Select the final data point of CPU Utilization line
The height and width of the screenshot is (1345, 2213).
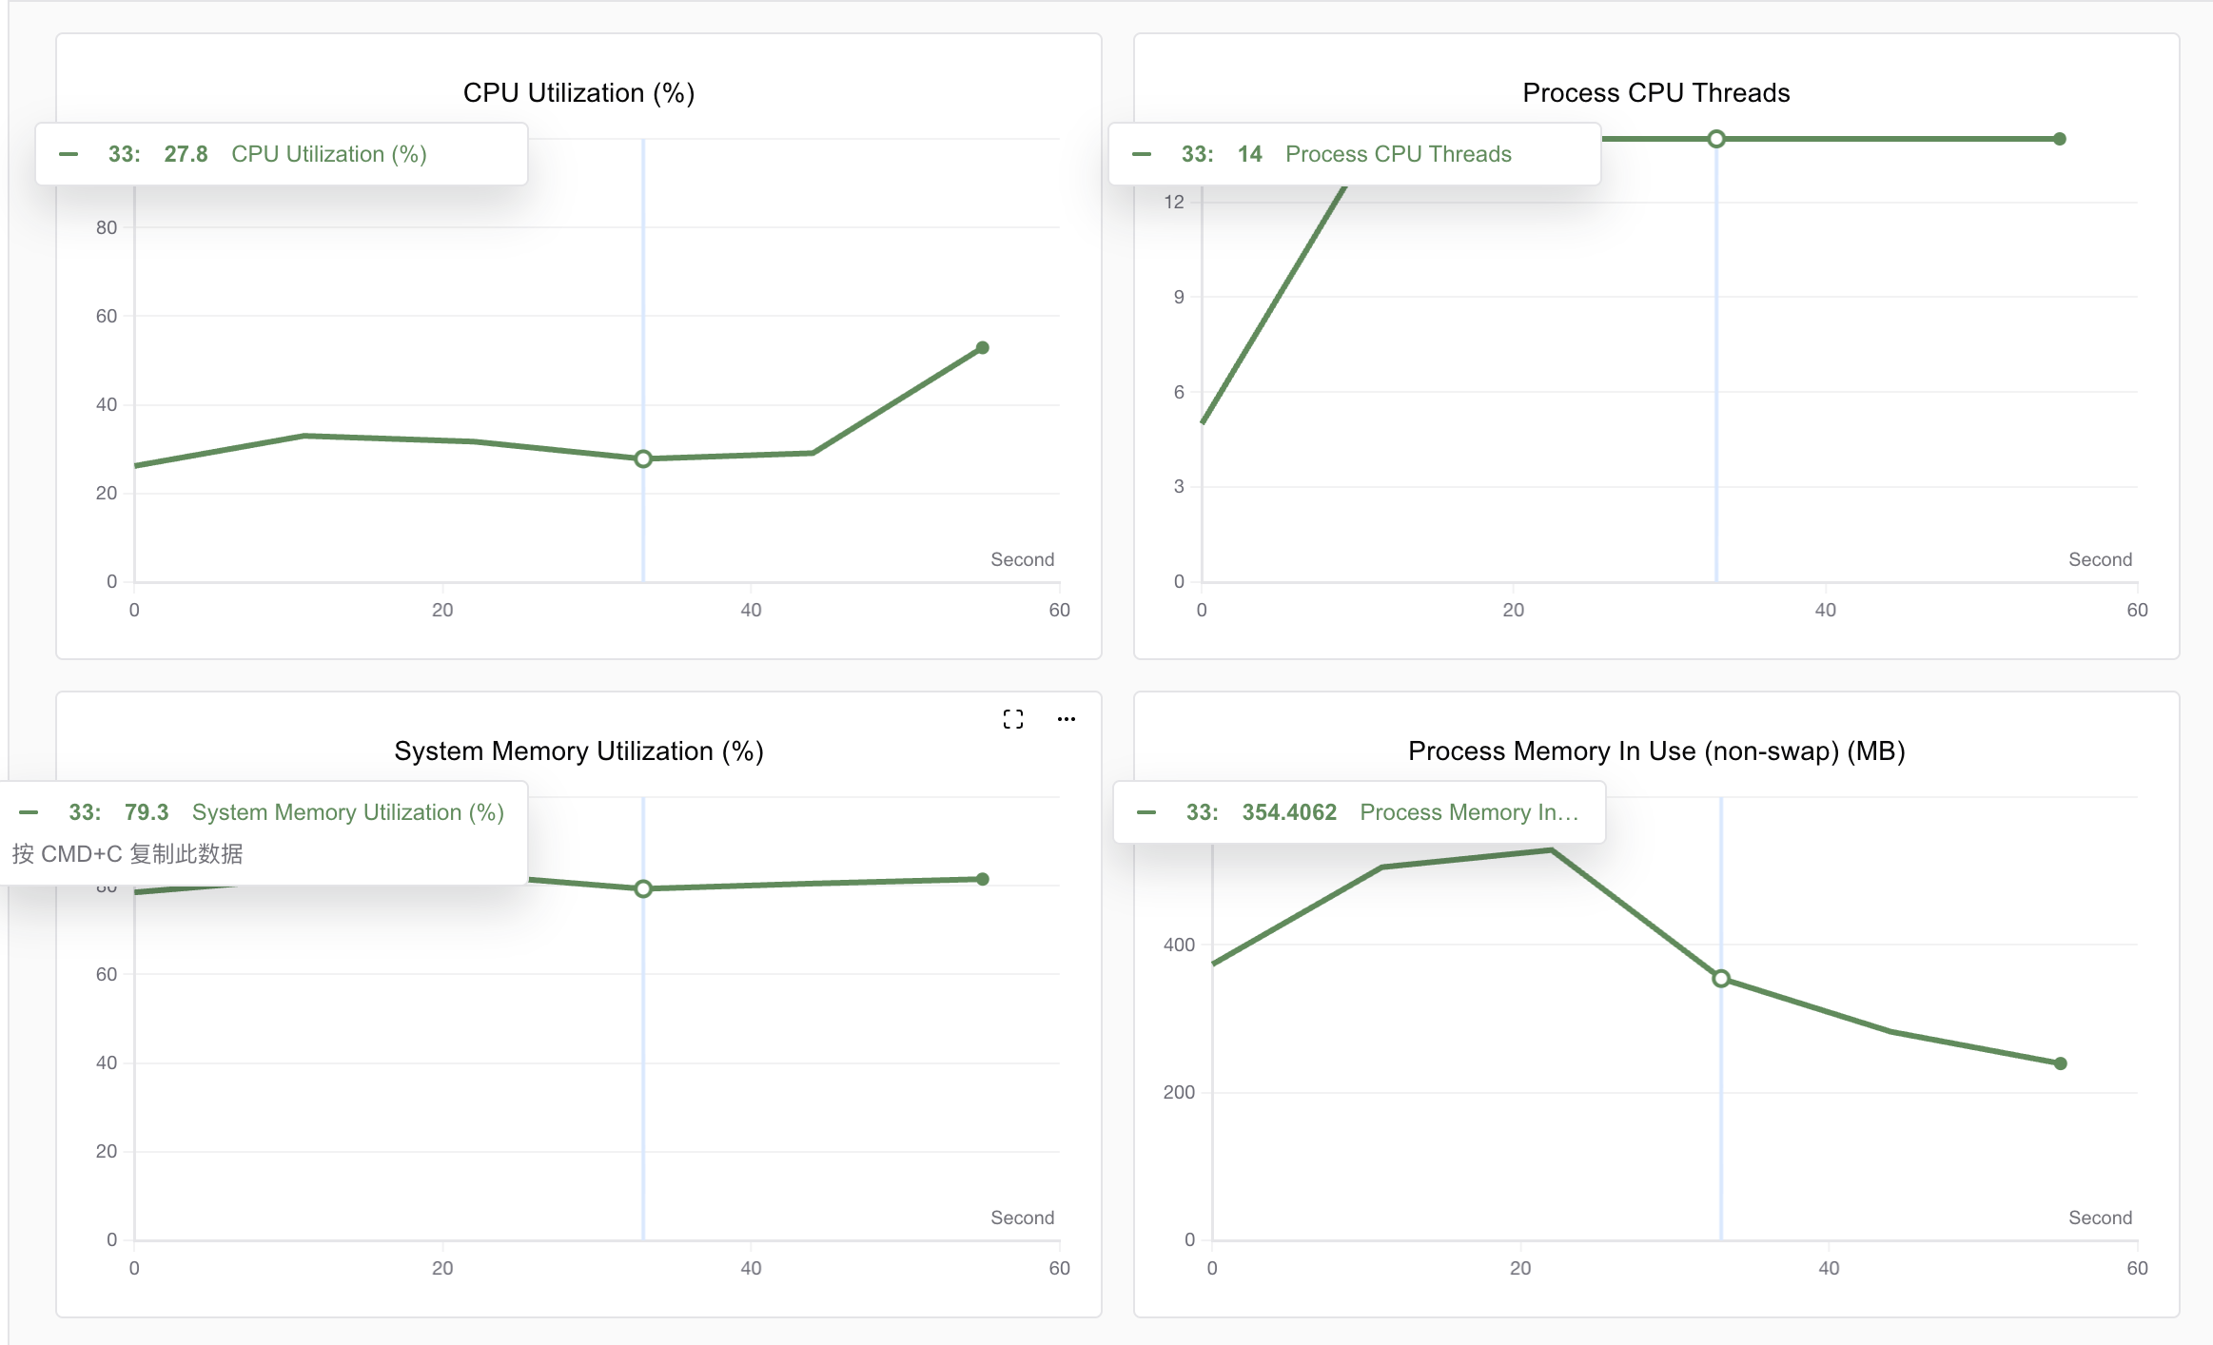tap(983, 348)
